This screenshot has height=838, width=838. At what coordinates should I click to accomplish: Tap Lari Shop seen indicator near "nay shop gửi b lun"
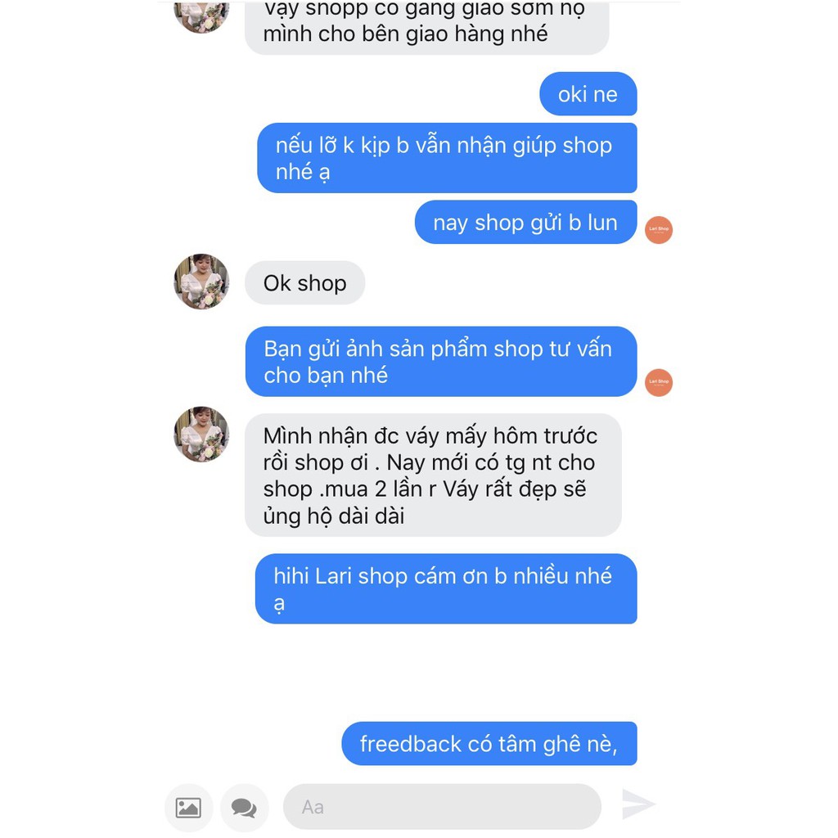(x=659, y=230)
